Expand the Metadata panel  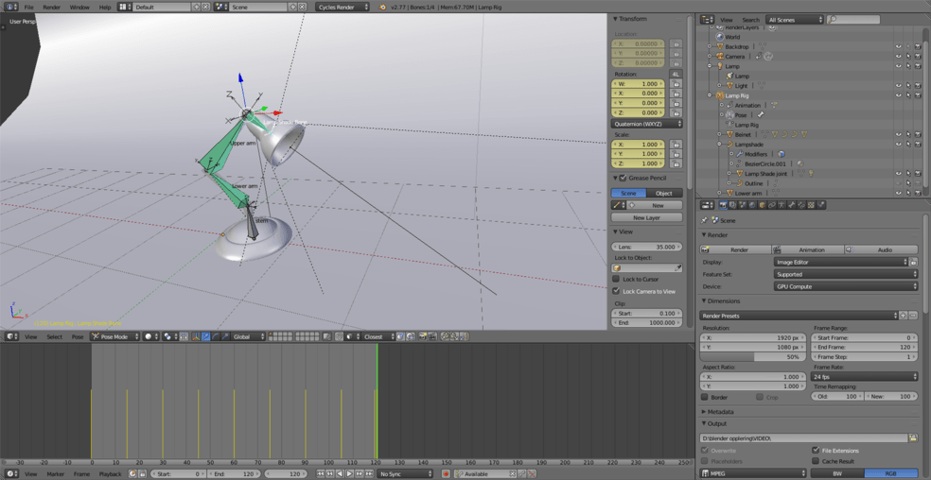coord(720,412)
